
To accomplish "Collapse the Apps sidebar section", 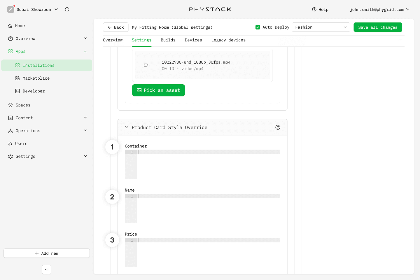I will (x=85, y=51).
